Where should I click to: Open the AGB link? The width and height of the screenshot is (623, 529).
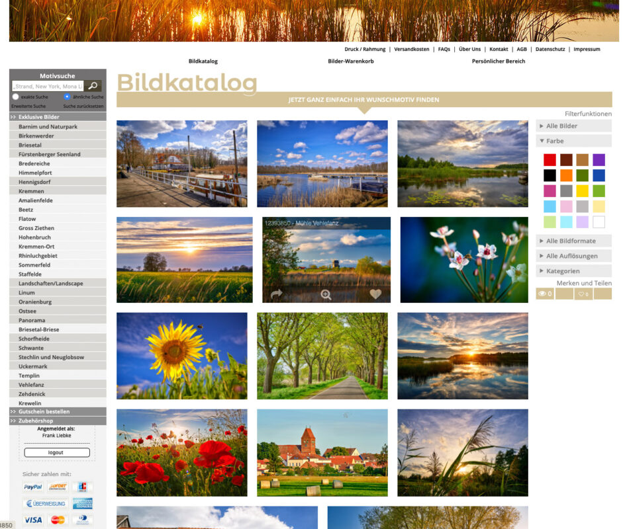tap(522, 49)
